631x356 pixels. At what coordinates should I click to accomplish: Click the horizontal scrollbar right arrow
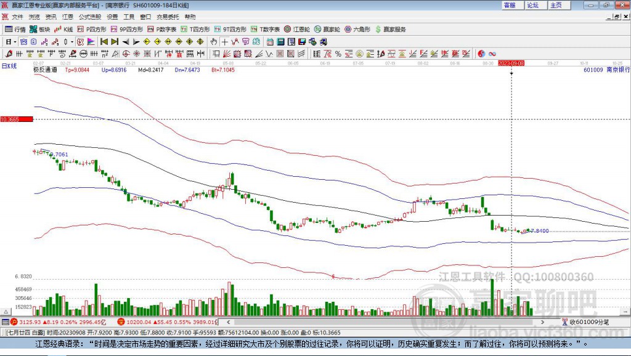tap(542, 322)
